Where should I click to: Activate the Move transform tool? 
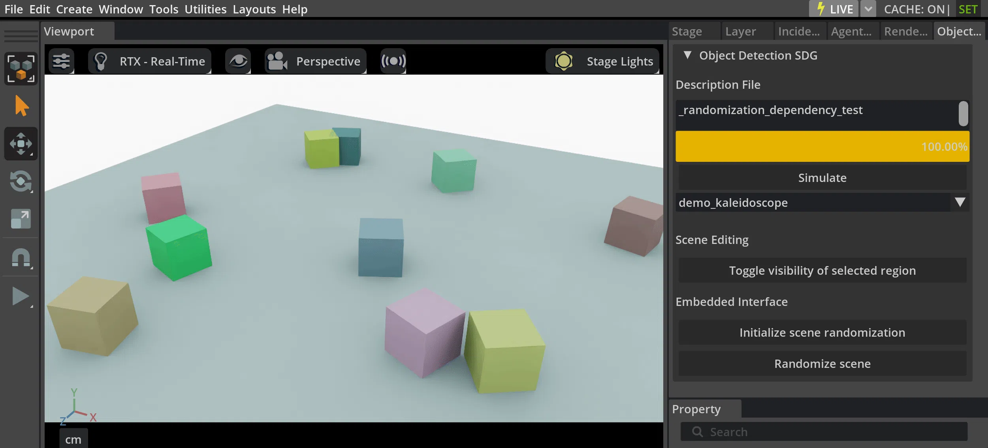pos(20,144)
